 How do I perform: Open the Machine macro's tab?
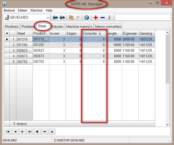pyautogui.click(x=79, y=26)
